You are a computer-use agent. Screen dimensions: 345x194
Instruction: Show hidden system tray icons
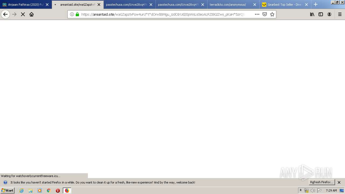click(x=301, y=190)
